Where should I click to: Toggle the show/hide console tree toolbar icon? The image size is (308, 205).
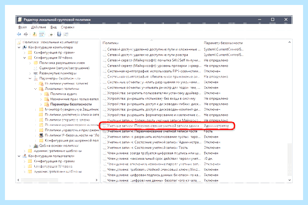coord(42,34)
